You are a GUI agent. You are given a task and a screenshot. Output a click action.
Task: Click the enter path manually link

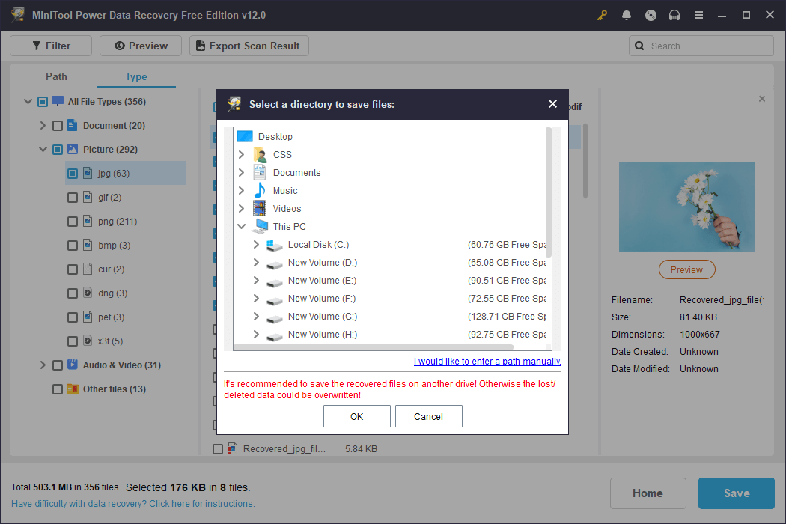(x=487, y=362)
